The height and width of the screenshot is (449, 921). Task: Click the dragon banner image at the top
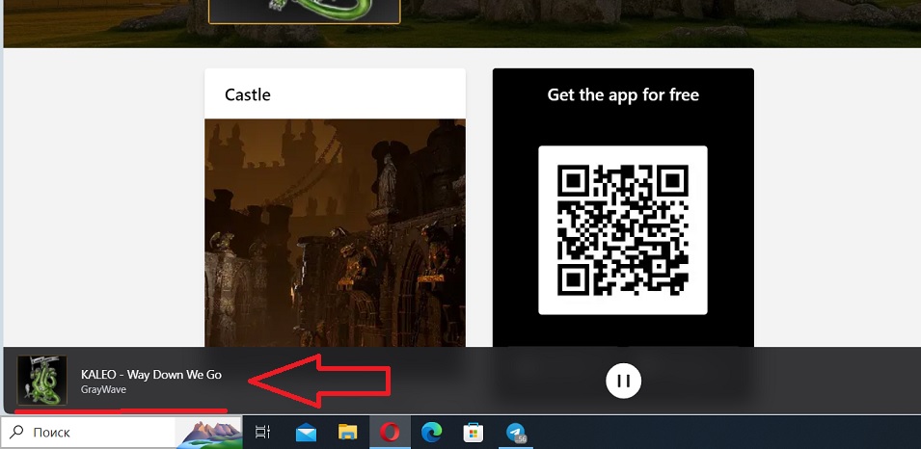304,12
